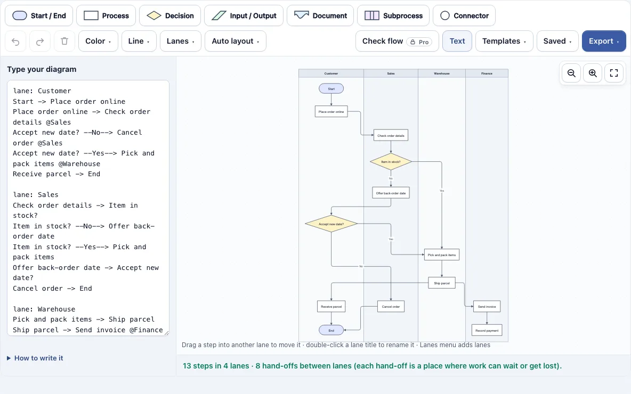
Task: Undo the last change
Action: (15, 41)
